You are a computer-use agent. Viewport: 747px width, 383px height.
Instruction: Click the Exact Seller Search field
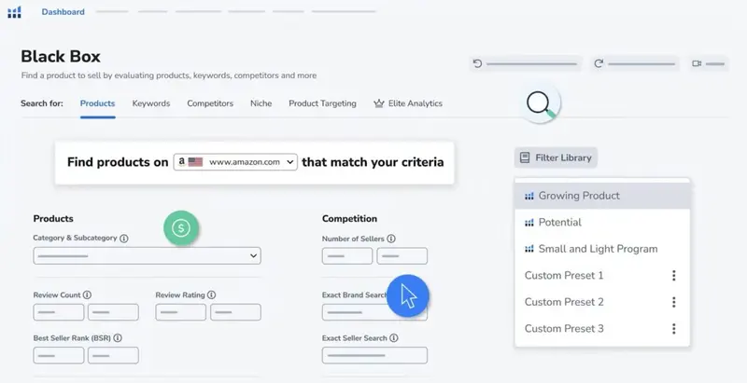click(x=374, y=355)
